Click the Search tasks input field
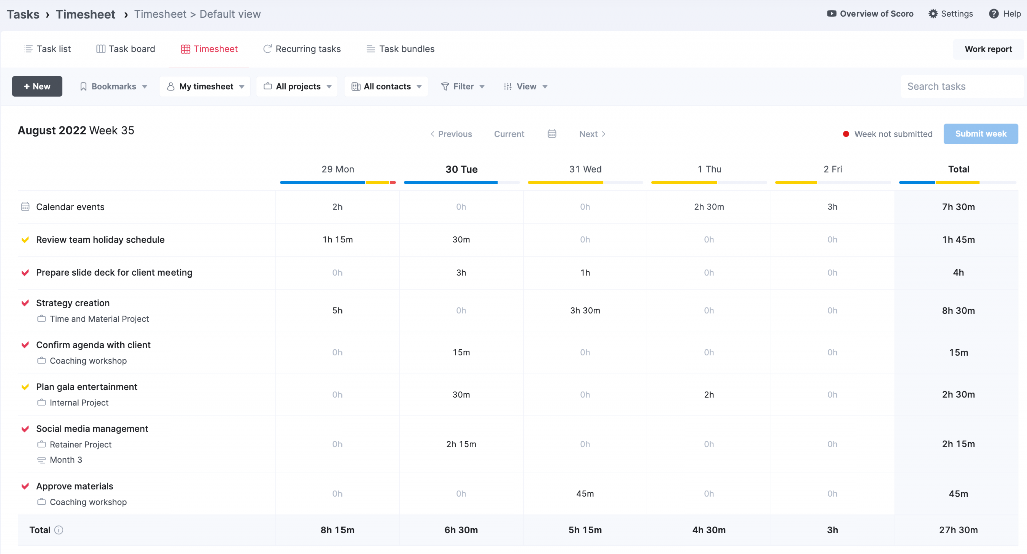 [961, 86]
